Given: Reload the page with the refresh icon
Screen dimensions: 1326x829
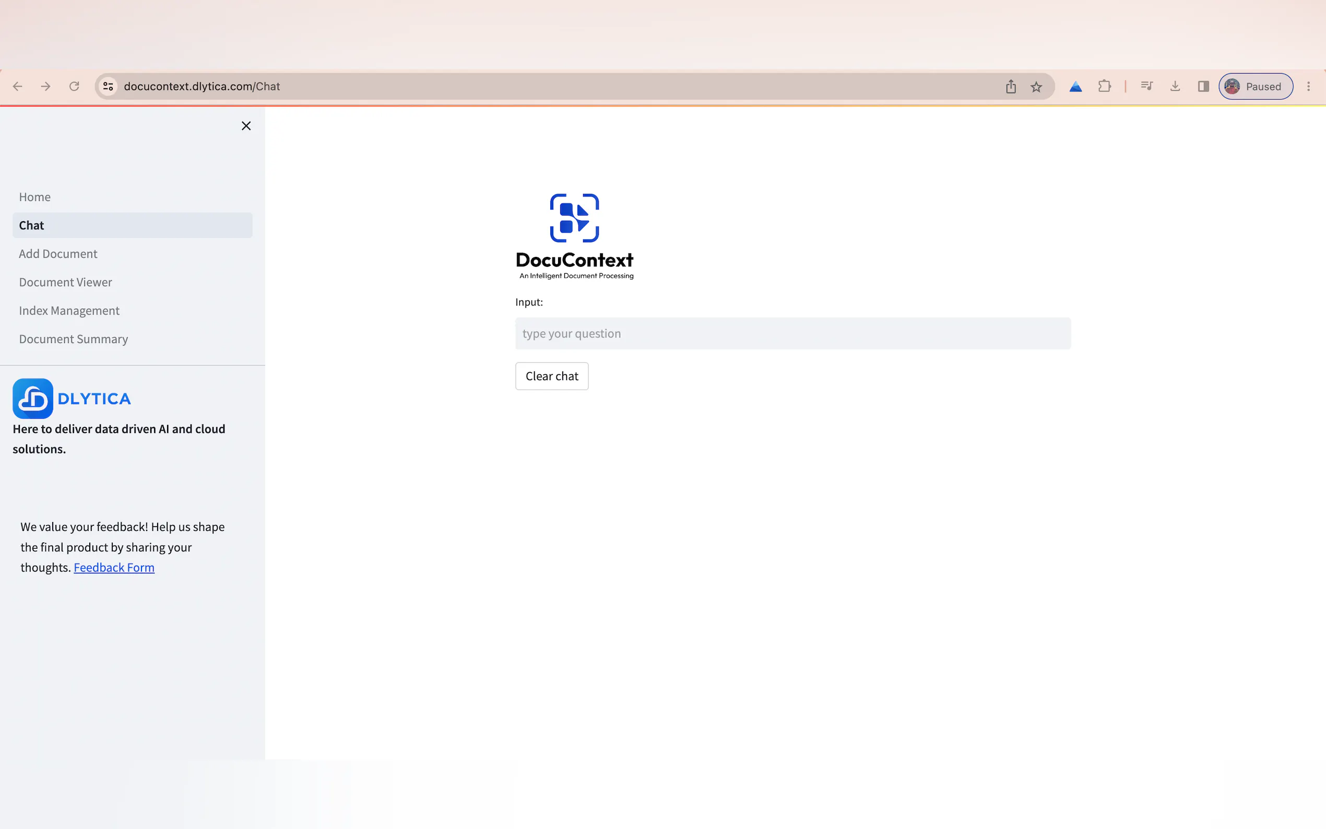Looking at the screenshot, I should (74, 87).
